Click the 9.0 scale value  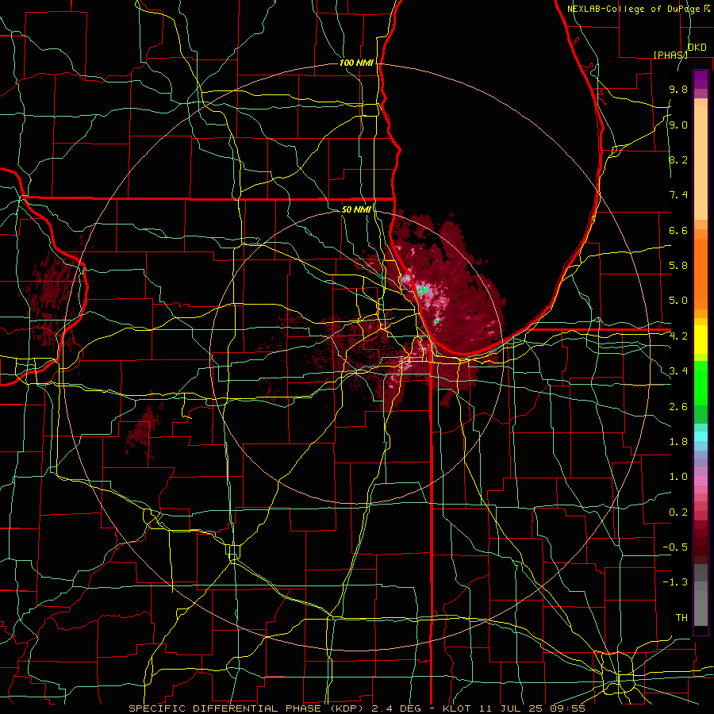coord(678,125)
